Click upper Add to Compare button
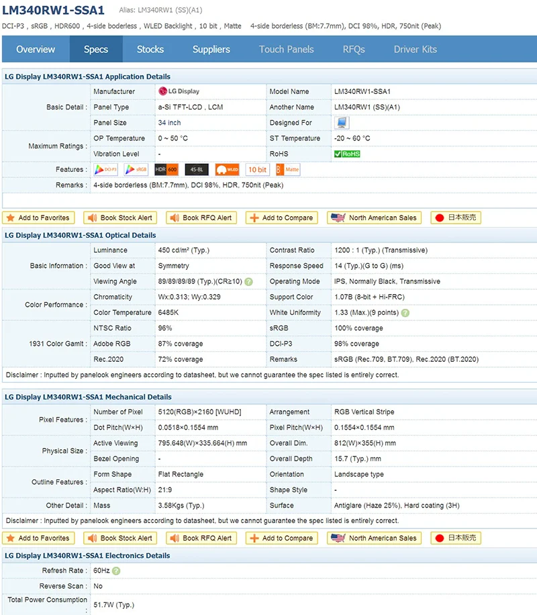537x615 pixels. point(282,218)
